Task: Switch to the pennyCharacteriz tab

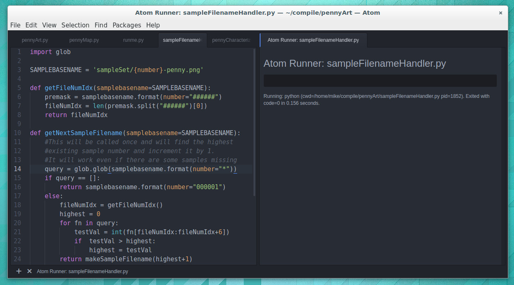Action: [231, 40]
